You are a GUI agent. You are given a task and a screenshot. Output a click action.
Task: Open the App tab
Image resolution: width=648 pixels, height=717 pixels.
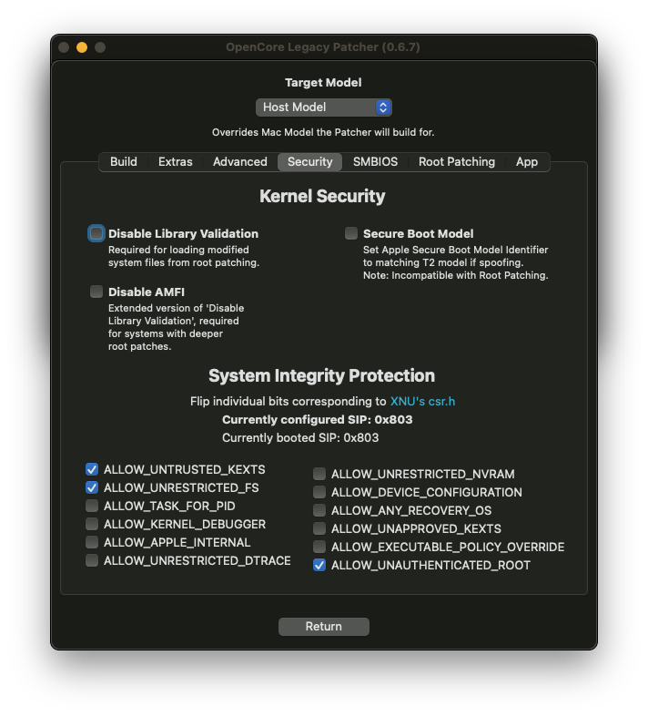(x=527, y=162)
